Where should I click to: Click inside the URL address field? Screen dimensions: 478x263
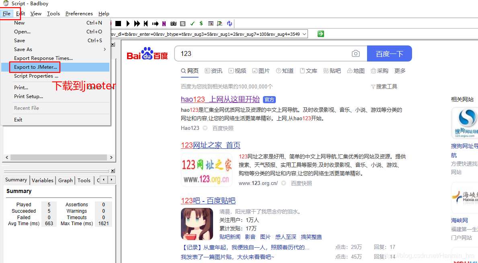click(x=206, y=34)
